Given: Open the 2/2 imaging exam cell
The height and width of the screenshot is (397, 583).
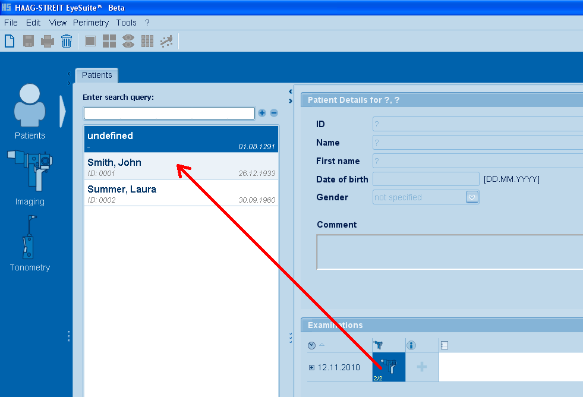Looking at the screenshot, I should [x=389, y=367].
